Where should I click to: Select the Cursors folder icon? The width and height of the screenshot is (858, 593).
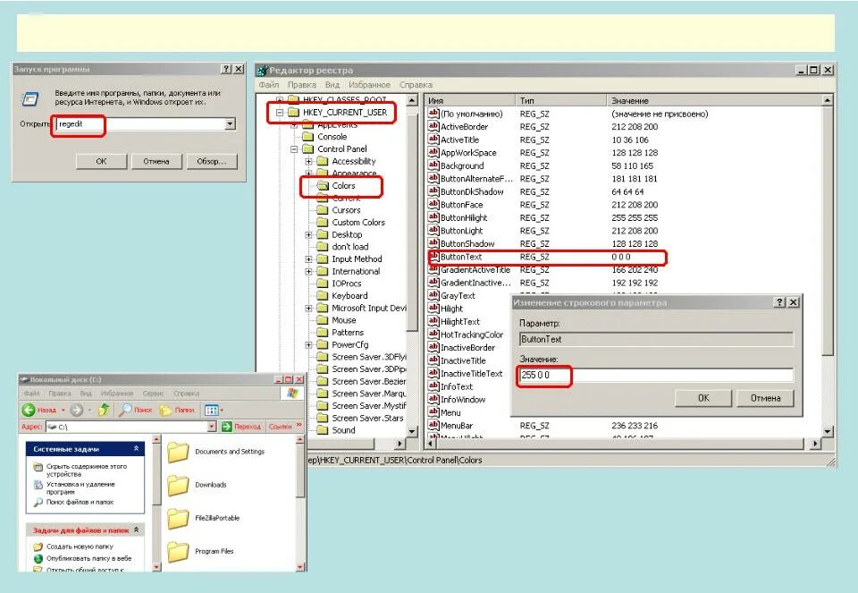pos(323,210)
